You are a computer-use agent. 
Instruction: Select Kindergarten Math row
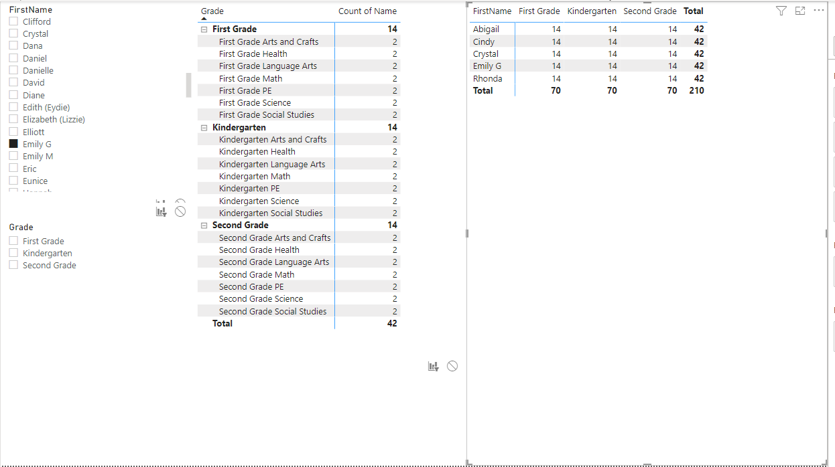coord(299,177)
